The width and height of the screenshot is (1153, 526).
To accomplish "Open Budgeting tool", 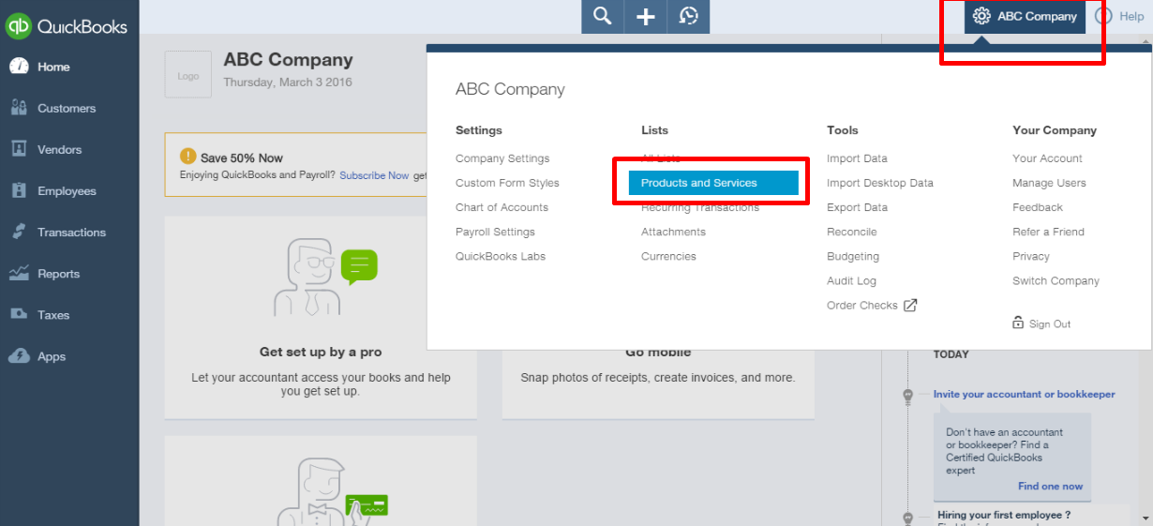I will tap(853, 256).
